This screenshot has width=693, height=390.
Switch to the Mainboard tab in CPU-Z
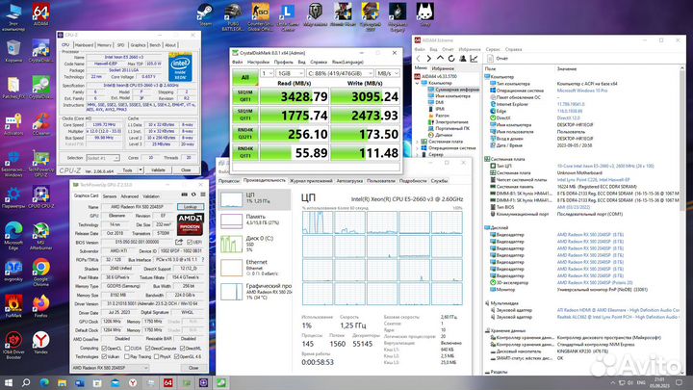coord(84,45)
